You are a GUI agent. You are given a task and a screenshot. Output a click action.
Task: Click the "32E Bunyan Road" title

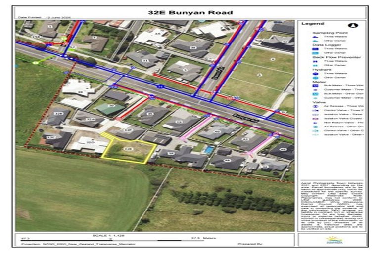[x=190, y=12]
